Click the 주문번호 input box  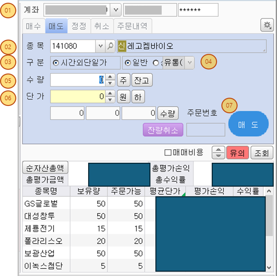(206, 130)
